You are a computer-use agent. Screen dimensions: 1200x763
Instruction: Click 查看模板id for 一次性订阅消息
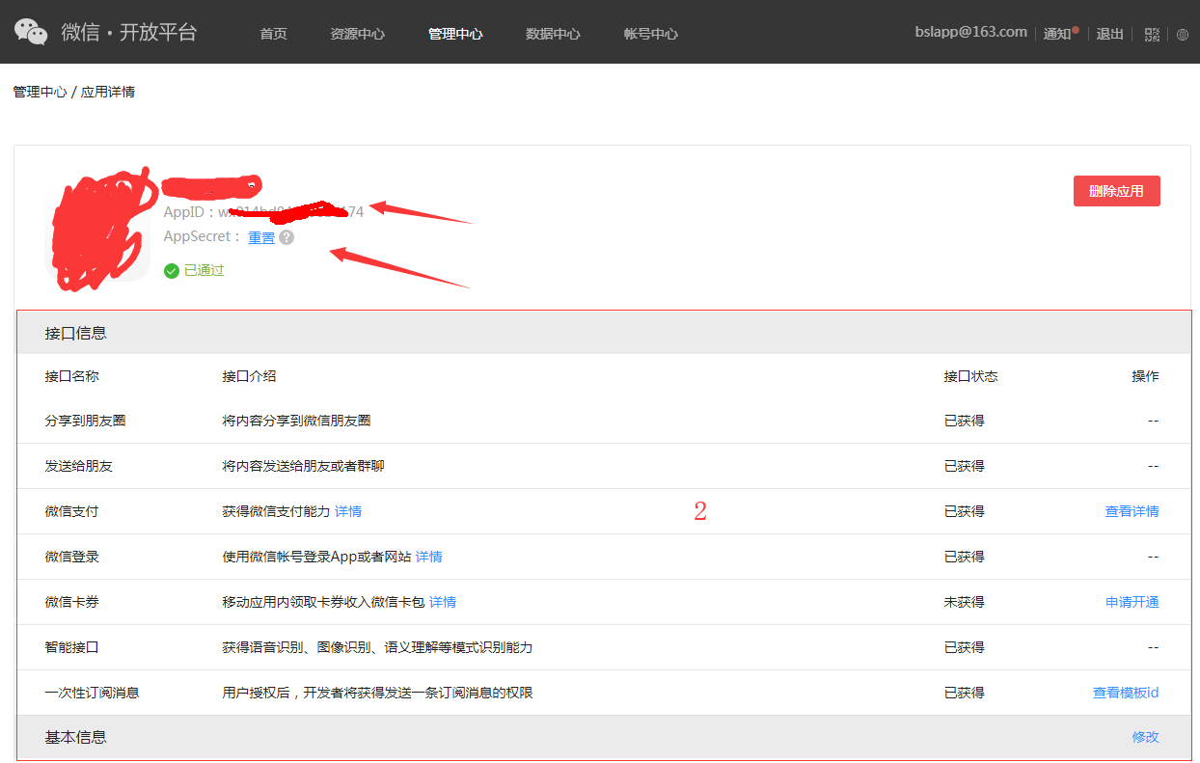(1126, 693)
